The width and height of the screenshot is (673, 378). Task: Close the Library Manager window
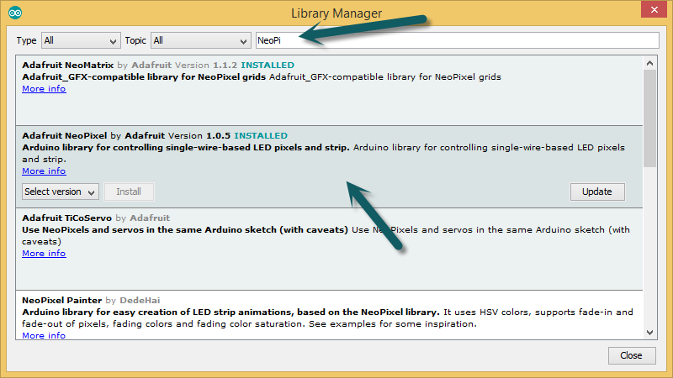tap(654, 9)
